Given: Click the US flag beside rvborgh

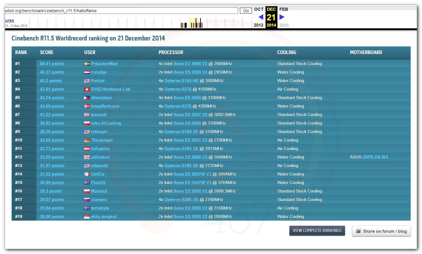Looking at the screenshot, I should [x=87, y=132].
